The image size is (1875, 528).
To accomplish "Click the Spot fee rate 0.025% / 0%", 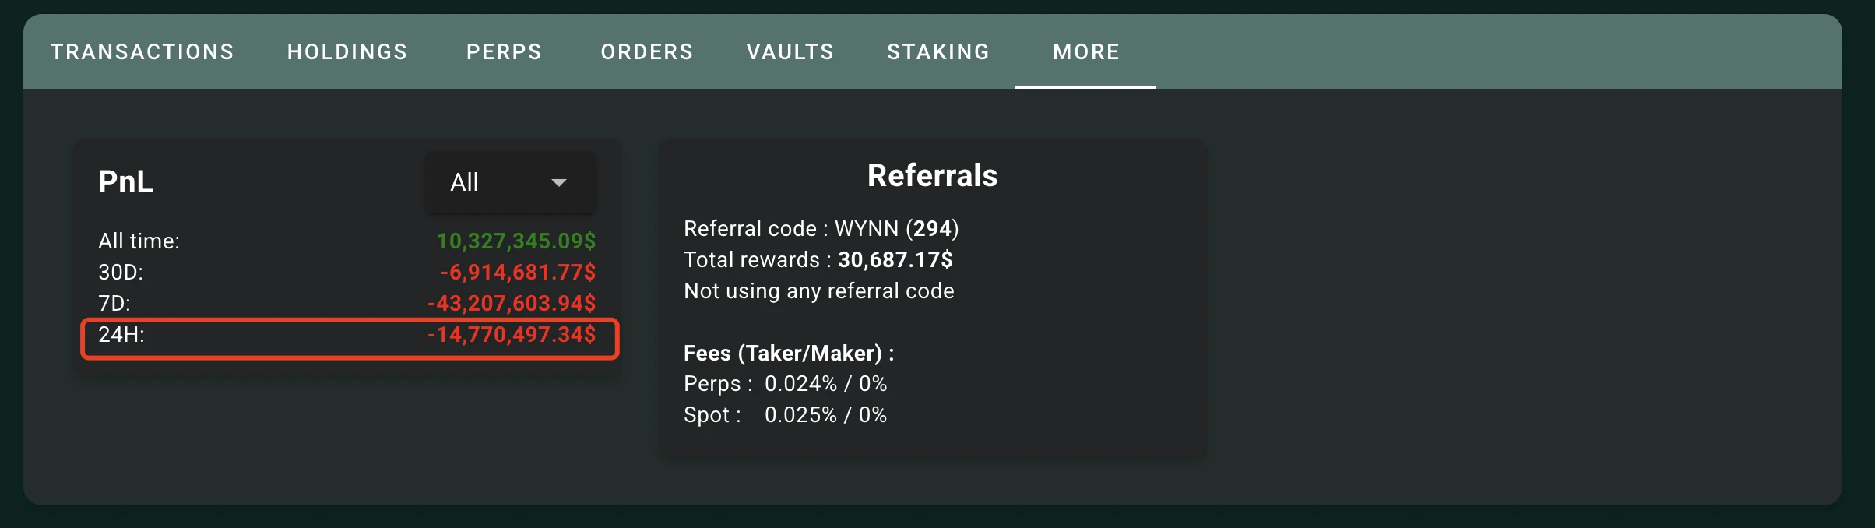I will point(825,415).
